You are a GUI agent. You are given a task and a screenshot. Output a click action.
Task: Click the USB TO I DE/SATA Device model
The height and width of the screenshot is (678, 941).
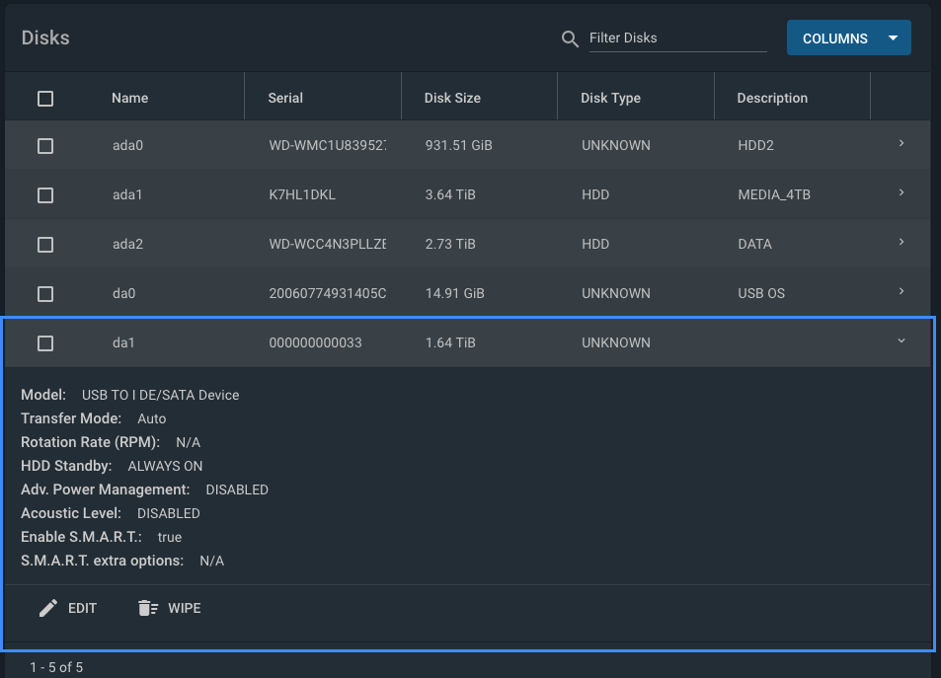(x=160, y=395)
